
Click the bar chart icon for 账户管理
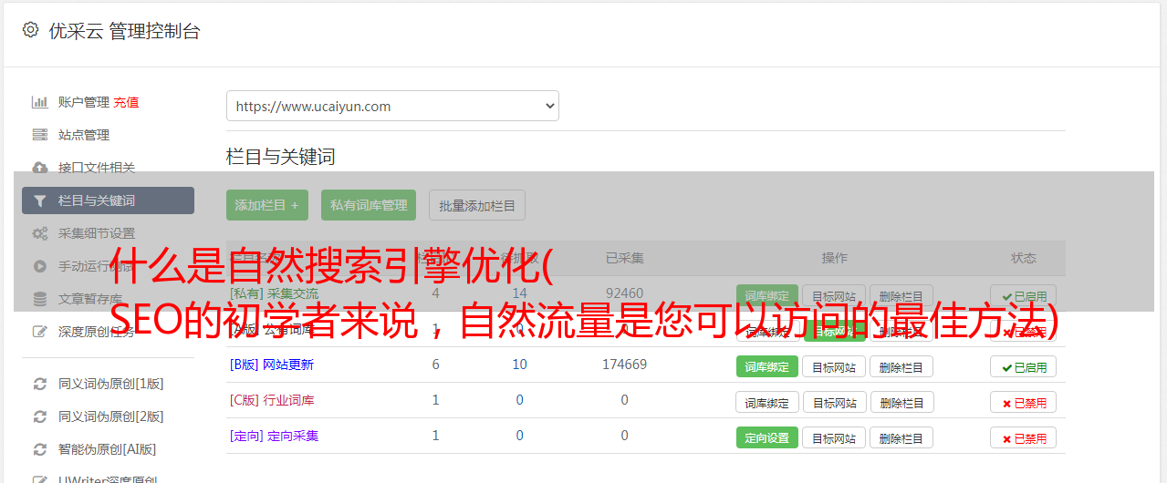(39, 102)
